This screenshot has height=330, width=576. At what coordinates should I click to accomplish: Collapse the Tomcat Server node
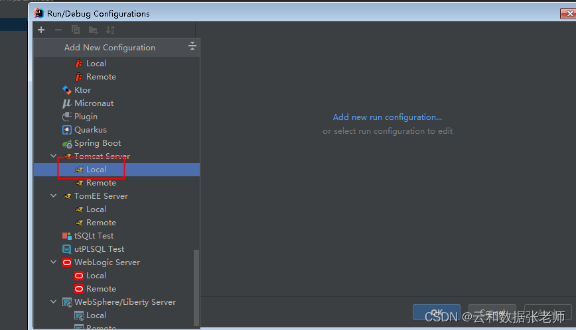click(54, 156)
